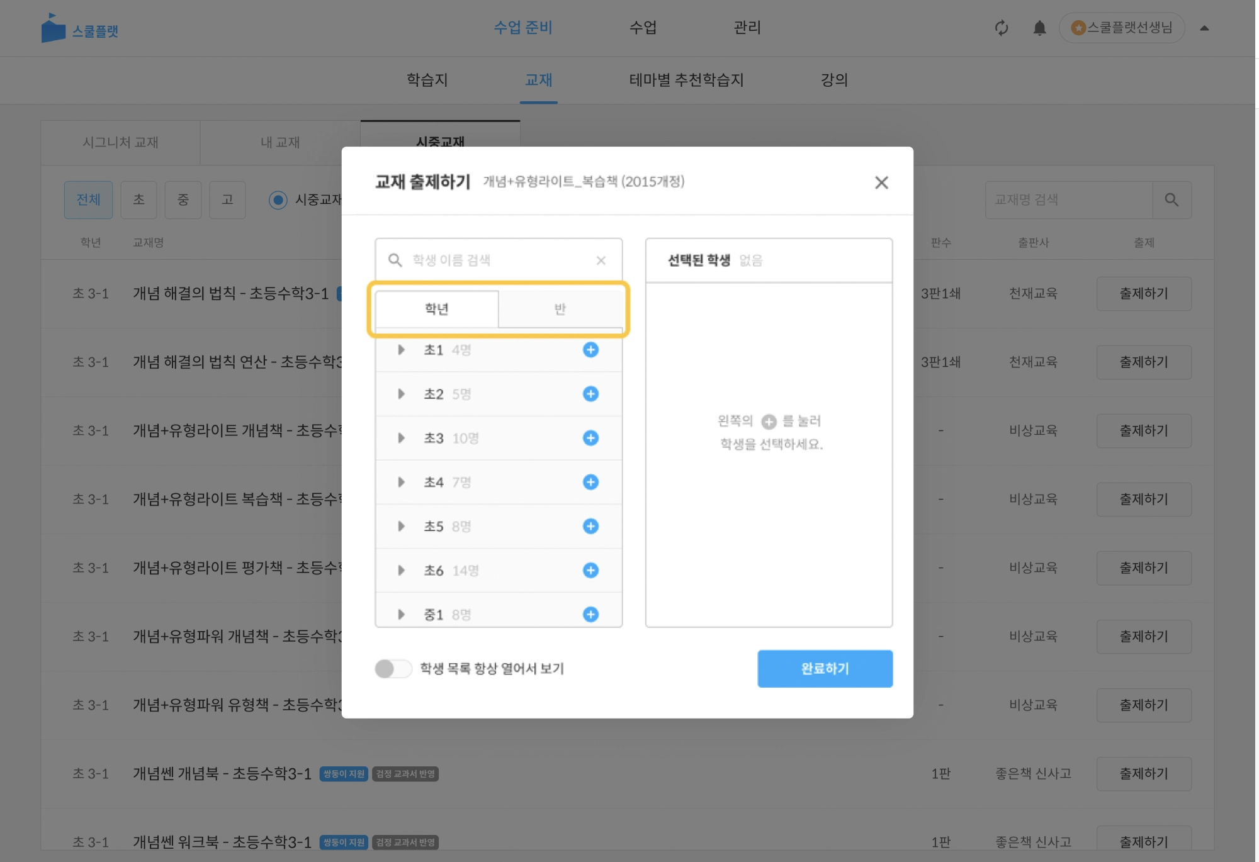Screen dimensions: 1259x862
Task: Expand the 초5 tree arrow
Action: [x=401, y=526]
